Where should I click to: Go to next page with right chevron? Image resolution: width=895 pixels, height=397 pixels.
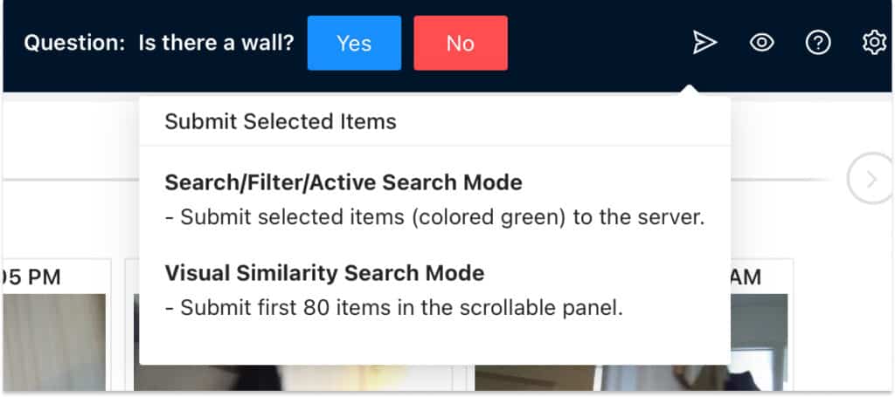pos(870,180)
